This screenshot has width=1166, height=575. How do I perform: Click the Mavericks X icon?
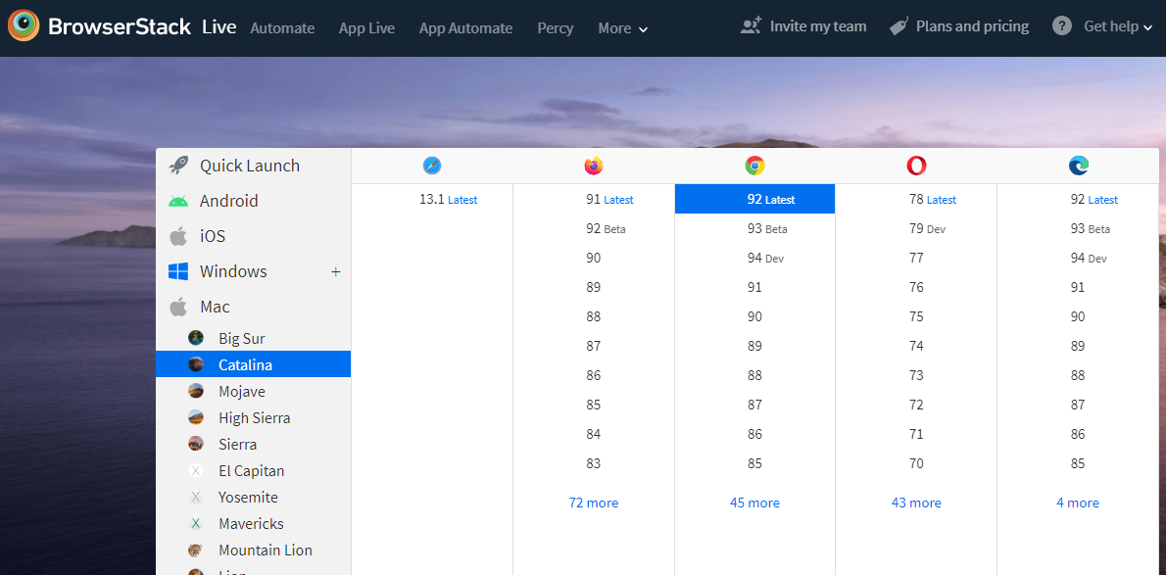(196, 524)
